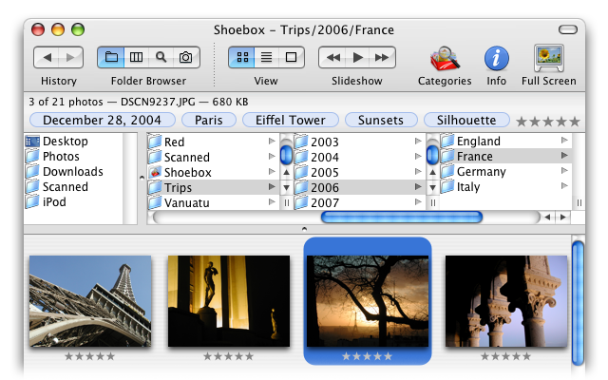Click the Silhouette category tag
The image size is (608, 380).
466,120
